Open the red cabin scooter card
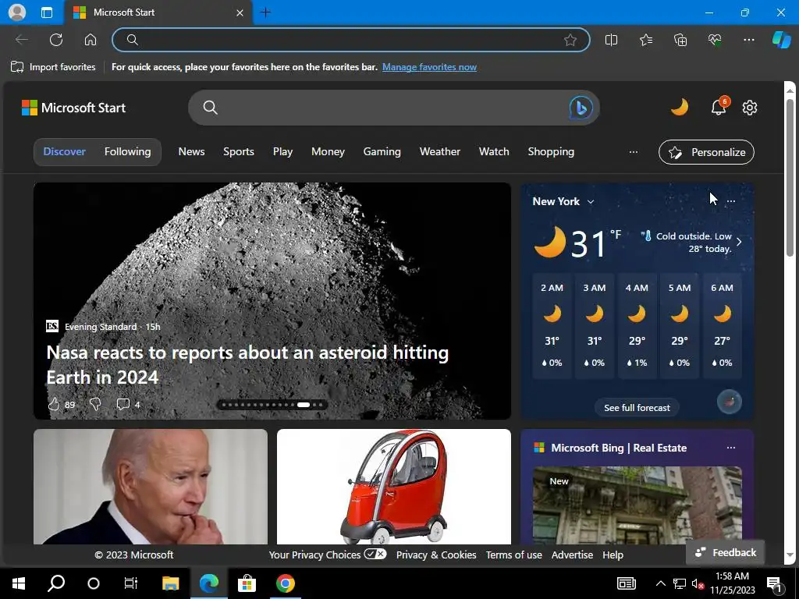 click(394, 487)
